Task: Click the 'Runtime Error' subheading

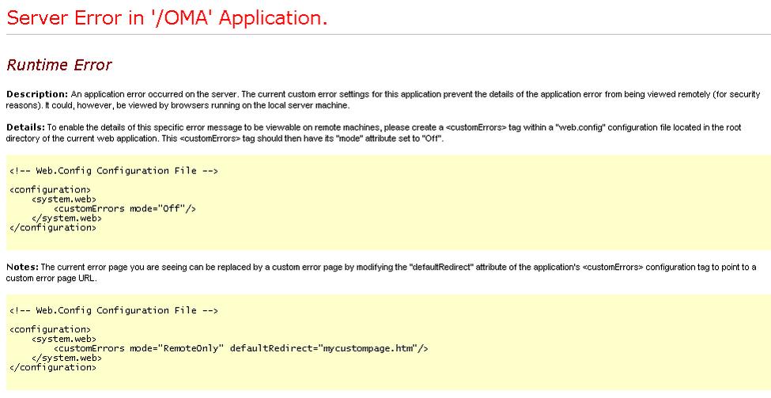Action: click(59, 65)
